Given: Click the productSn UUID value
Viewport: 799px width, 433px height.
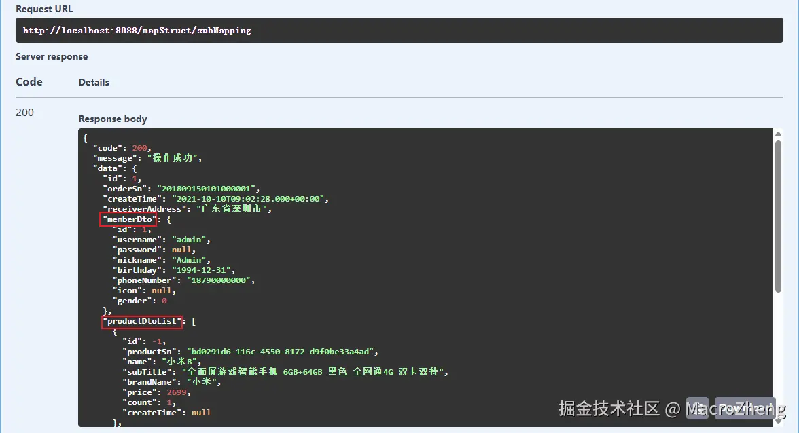Looking at the screenshot, I should click(x=280, y=352).
